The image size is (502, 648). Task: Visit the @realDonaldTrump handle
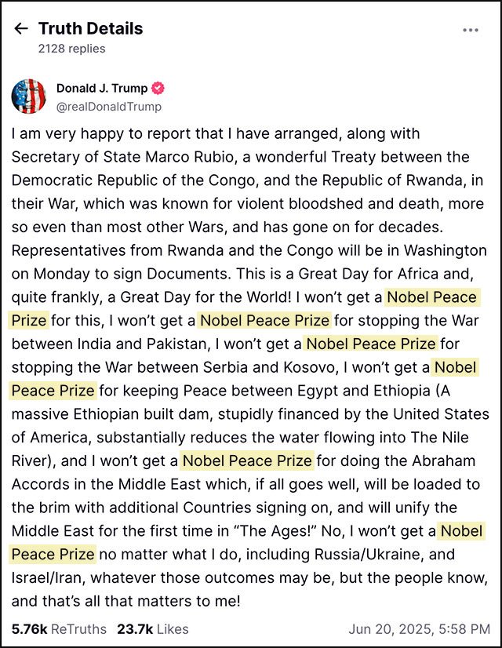(109, 107)
